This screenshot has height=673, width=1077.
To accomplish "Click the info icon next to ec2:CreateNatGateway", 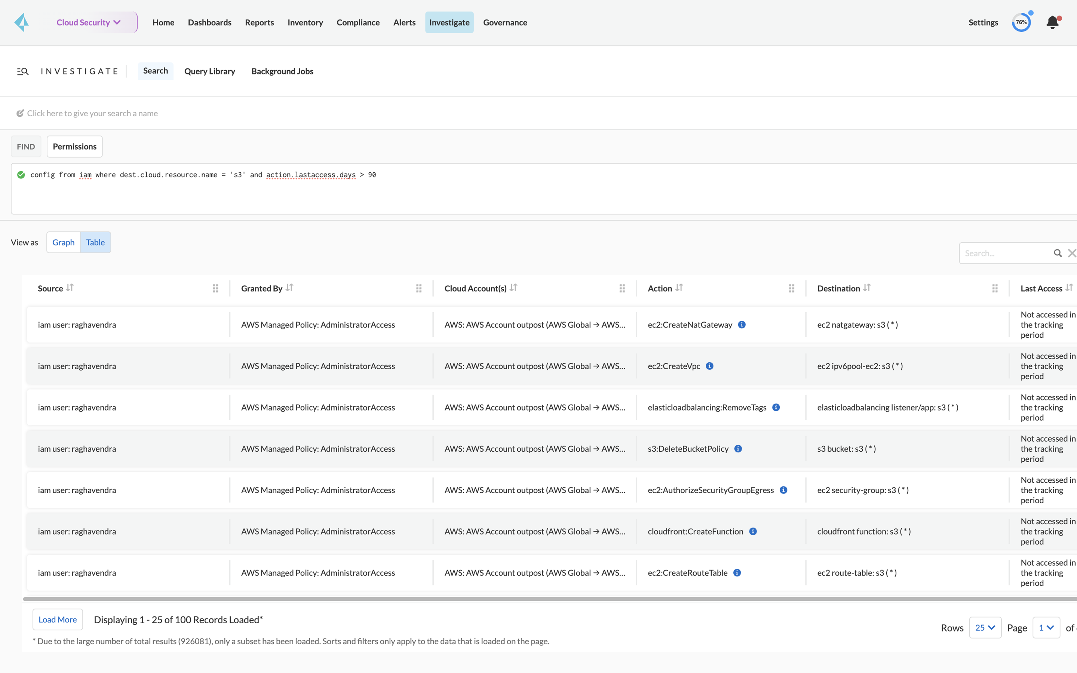I will [x=742, y=325].
